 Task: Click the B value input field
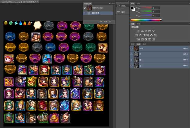[156, 16]
